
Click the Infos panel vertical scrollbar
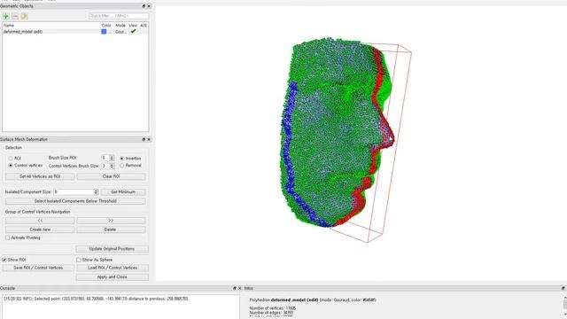[x=565, y=307]
